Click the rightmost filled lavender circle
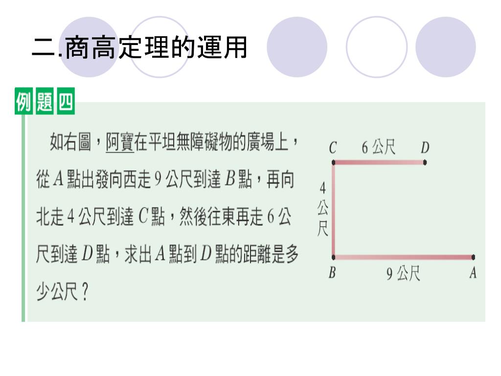The height and width of the screenshot is (376, 501). coord(446,47)
